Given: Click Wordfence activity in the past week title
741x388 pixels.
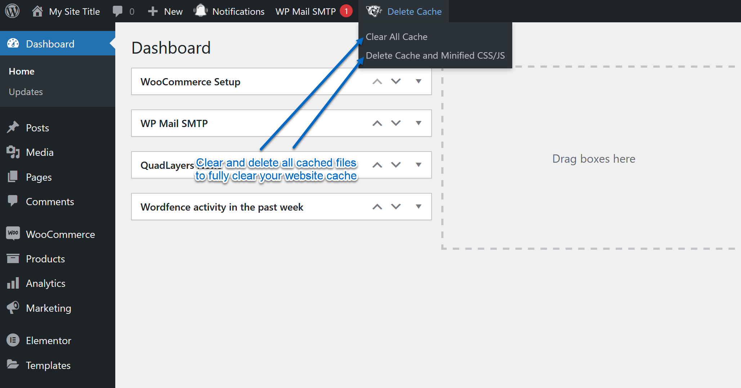Looking at the screenshot, I should (222, 207).
